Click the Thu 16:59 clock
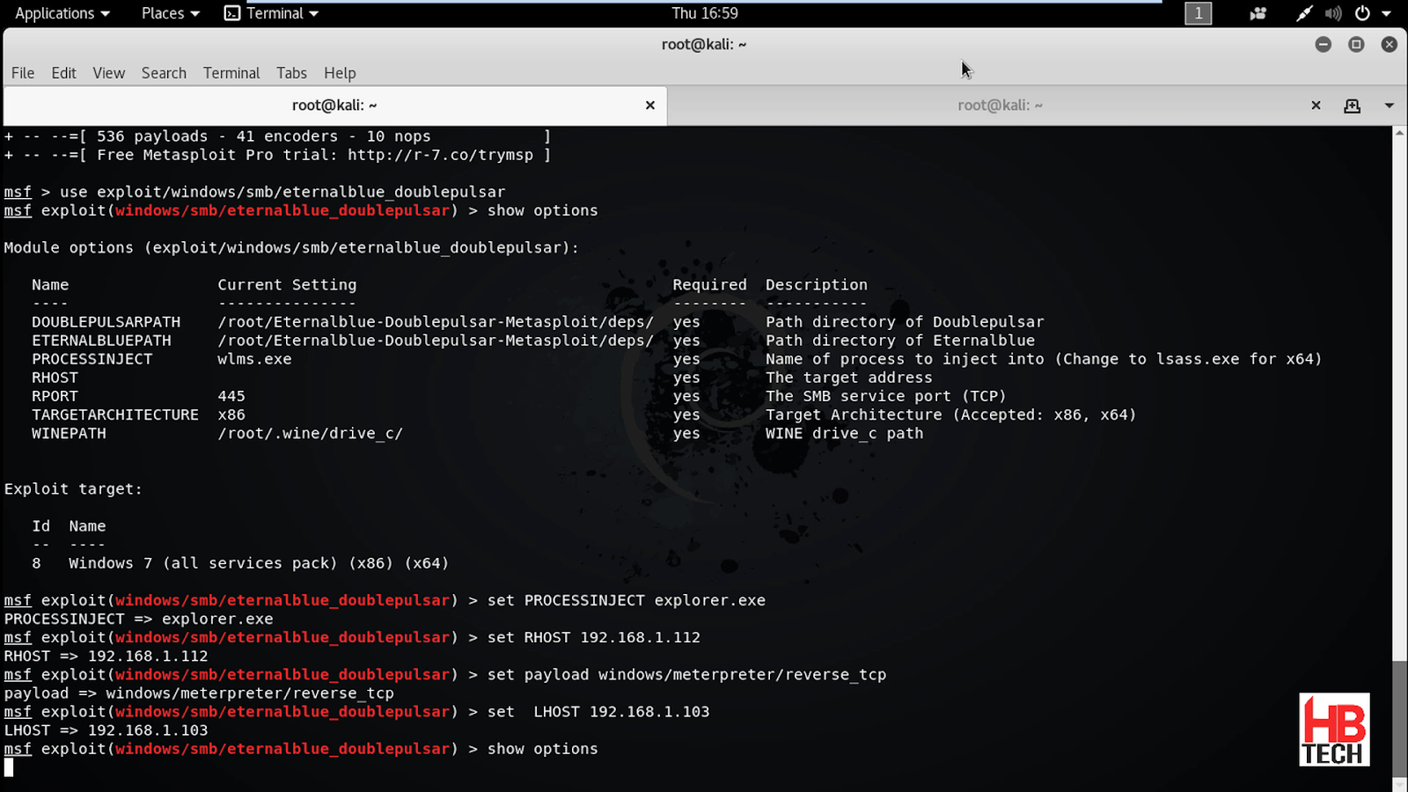 point(705,13)
